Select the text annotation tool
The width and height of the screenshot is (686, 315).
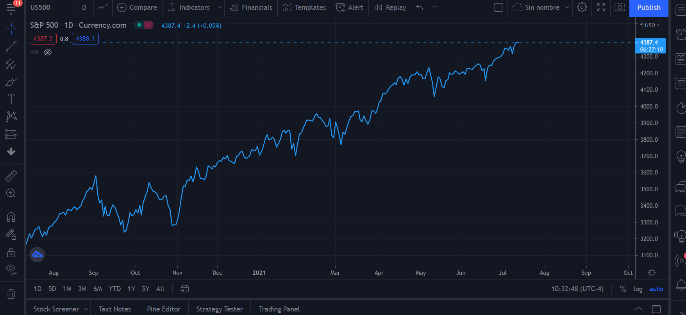(11, 99)
